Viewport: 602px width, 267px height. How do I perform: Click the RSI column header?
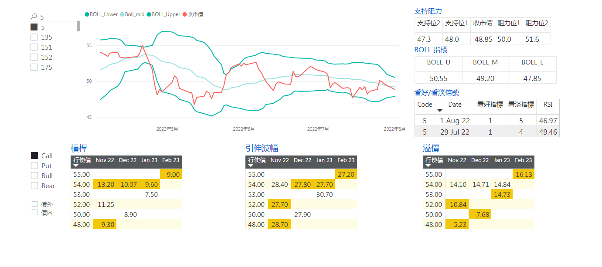click(x=548, y=105)
